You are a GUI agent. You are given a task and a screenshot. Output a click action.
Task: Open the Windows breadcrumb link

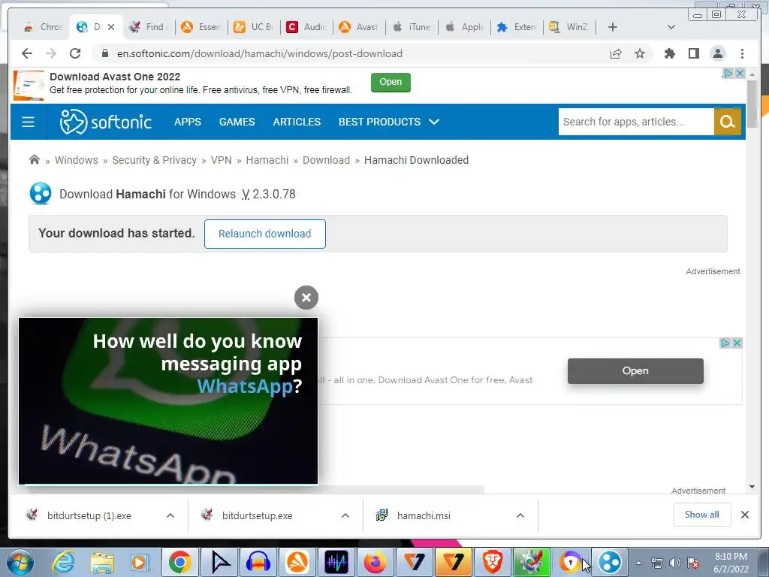point(76,160)
